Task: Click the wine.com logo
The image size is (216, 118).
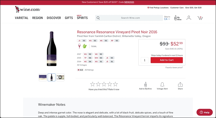Action: click(27, 9)
